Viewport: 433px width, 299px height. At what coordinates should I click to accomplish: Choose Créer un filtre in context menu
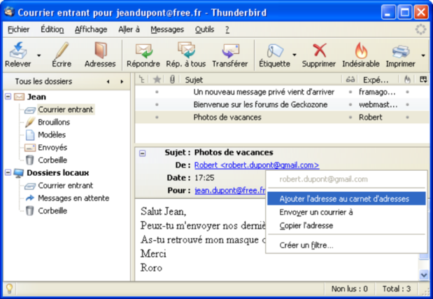[306, 245]
